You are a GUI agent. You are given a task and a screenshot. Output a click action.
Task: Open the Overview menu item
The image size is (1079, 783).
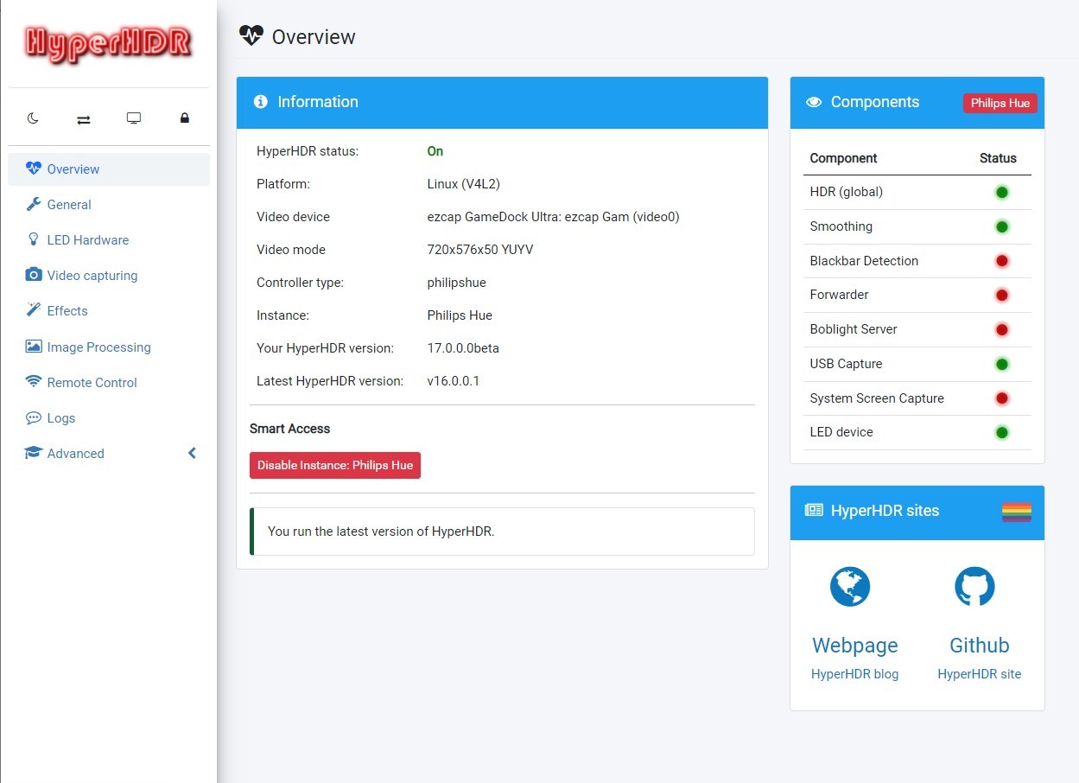(x=109, y=169)
